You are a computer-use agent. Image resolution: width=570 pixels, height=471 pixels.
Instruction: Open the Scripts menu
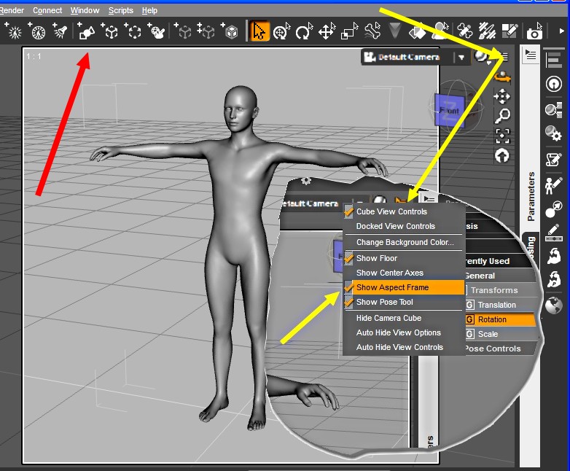(121, 10)
